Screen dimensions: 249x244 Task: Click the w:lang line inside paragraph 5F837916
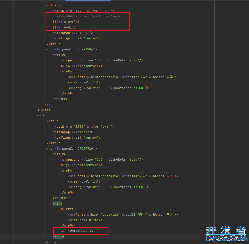[x=108, y=187]
